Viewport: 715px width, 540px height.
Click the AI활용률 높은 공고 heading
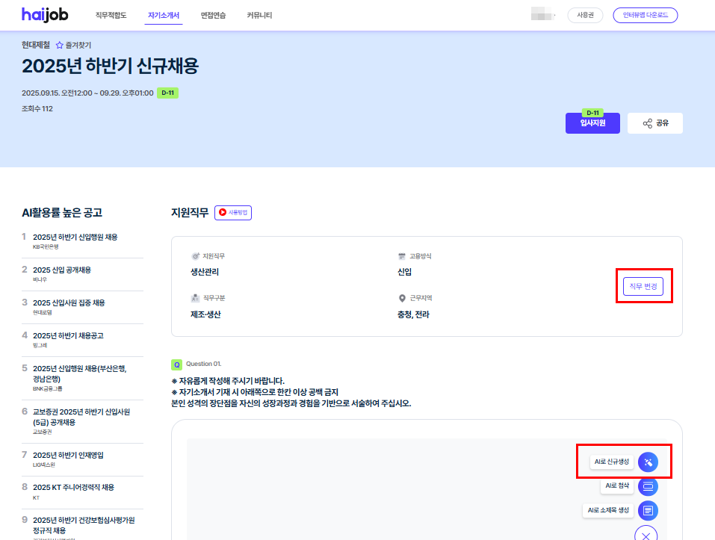coord(62,212)
